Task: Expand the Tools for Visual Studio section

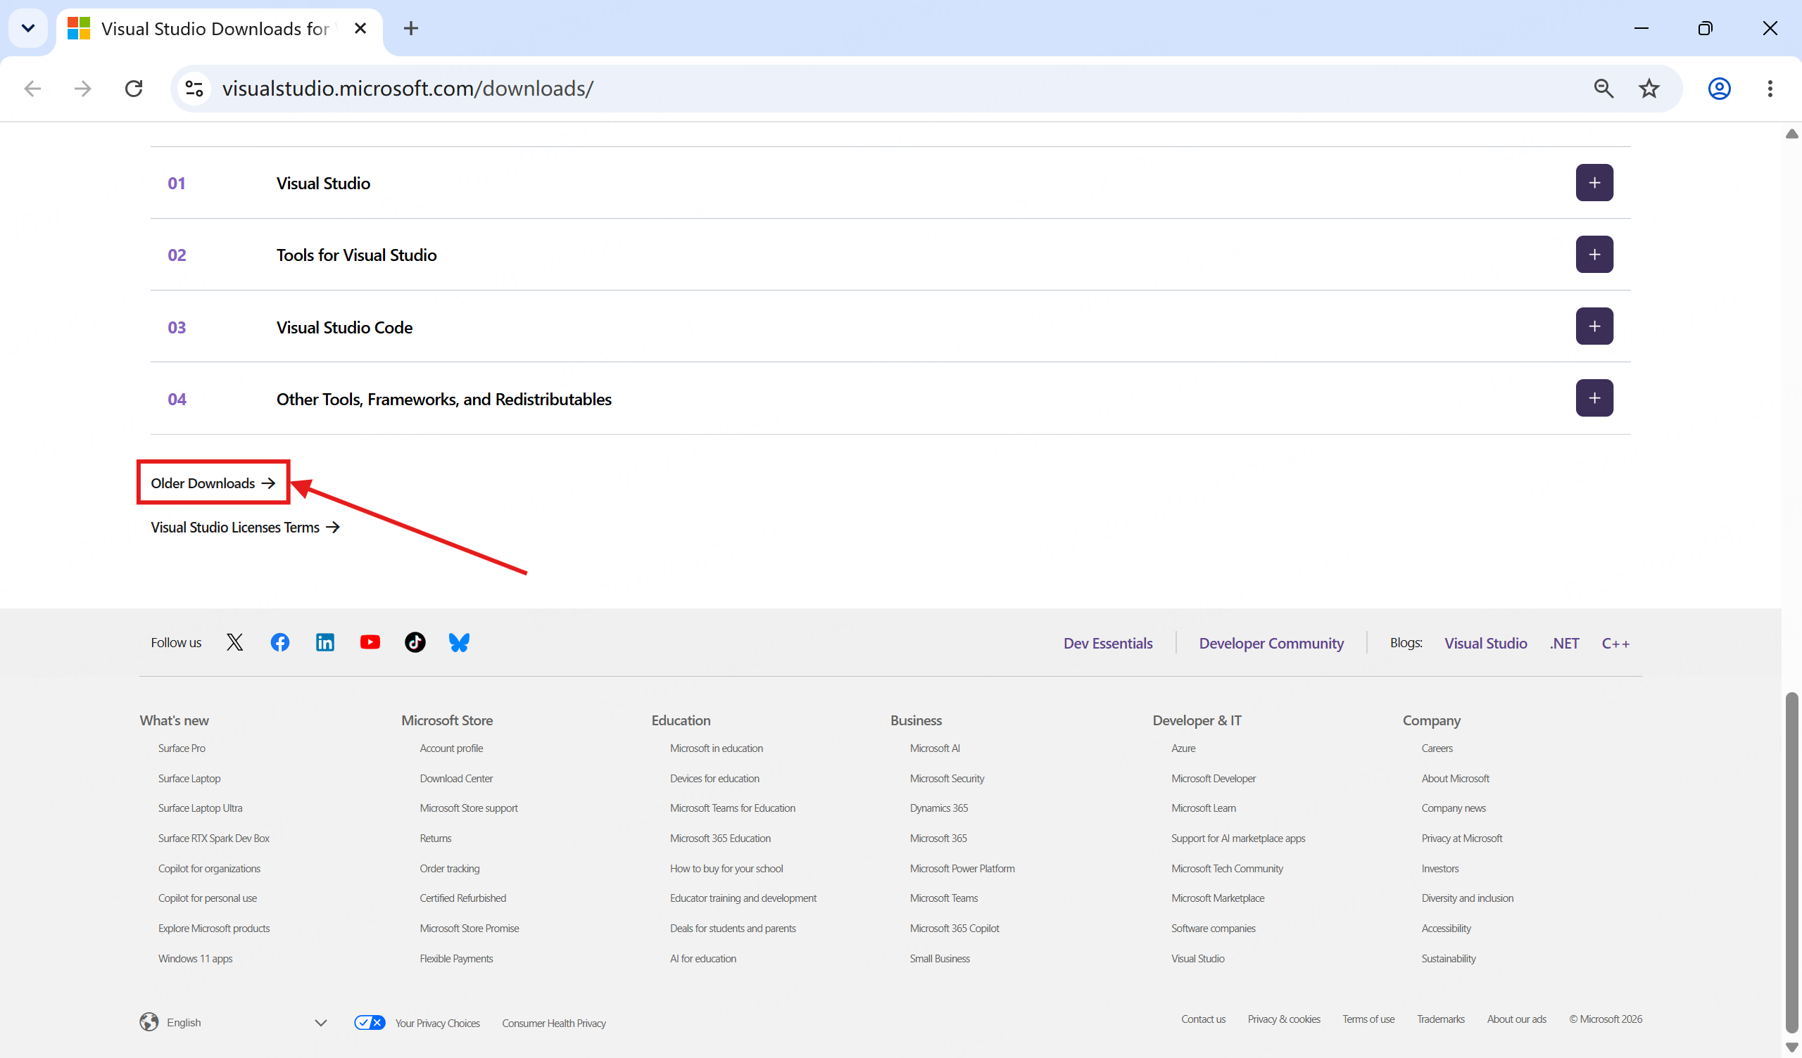Action: click(x=1594, y=255)
